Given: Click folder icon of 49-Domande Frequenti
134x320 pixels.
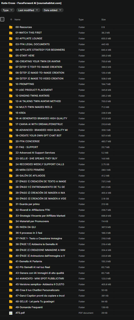Looking at the screenshot, I should pos(11,307).
